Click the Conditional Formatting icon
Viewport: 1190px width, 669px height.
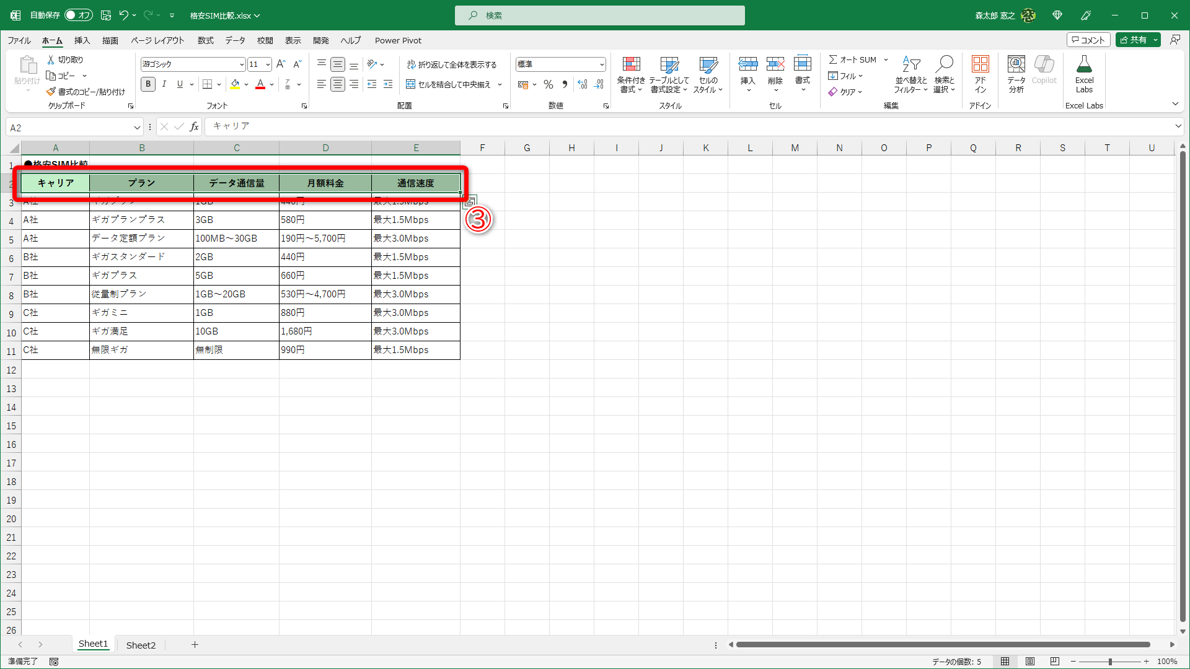point(631,65)
